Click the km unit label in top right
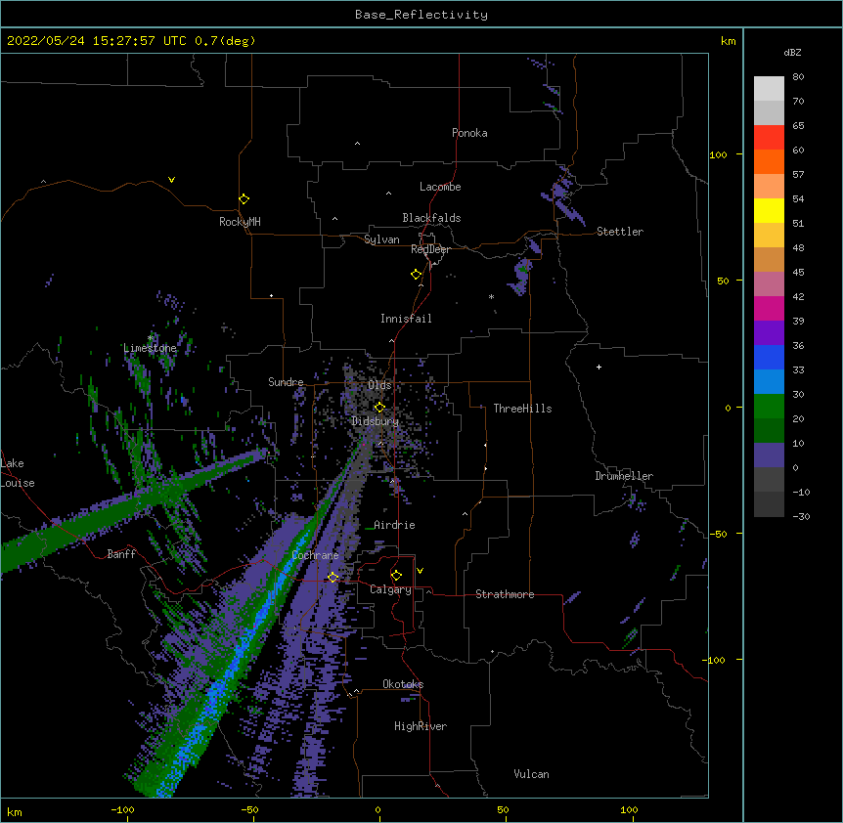The image size is (843, 823). pyautogui.click(x=729, y=41)
